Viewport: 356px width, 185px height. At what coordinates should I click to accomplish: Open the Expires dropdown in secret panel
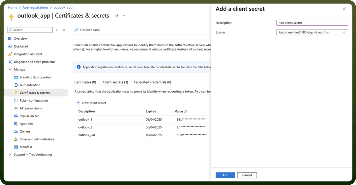pos(312,32)
